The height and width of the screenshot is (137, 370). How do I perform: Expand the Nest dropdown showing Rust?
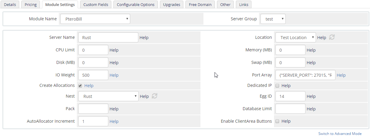[x=108, y=96]
